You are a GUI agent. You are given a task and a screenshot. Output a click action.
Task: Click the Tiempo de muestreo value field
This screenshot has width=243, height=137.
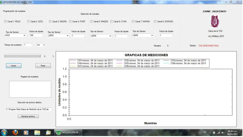click(28, 45)
